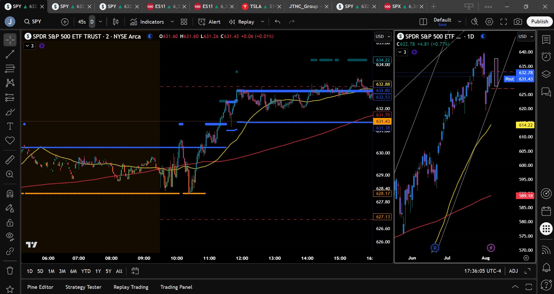Start bar Replay mode
Screen dimensions: 554x294
coord(242,22)
